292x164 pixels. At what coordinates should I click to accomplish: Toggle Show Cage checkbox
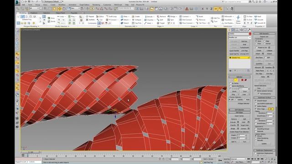coord(256,109)
